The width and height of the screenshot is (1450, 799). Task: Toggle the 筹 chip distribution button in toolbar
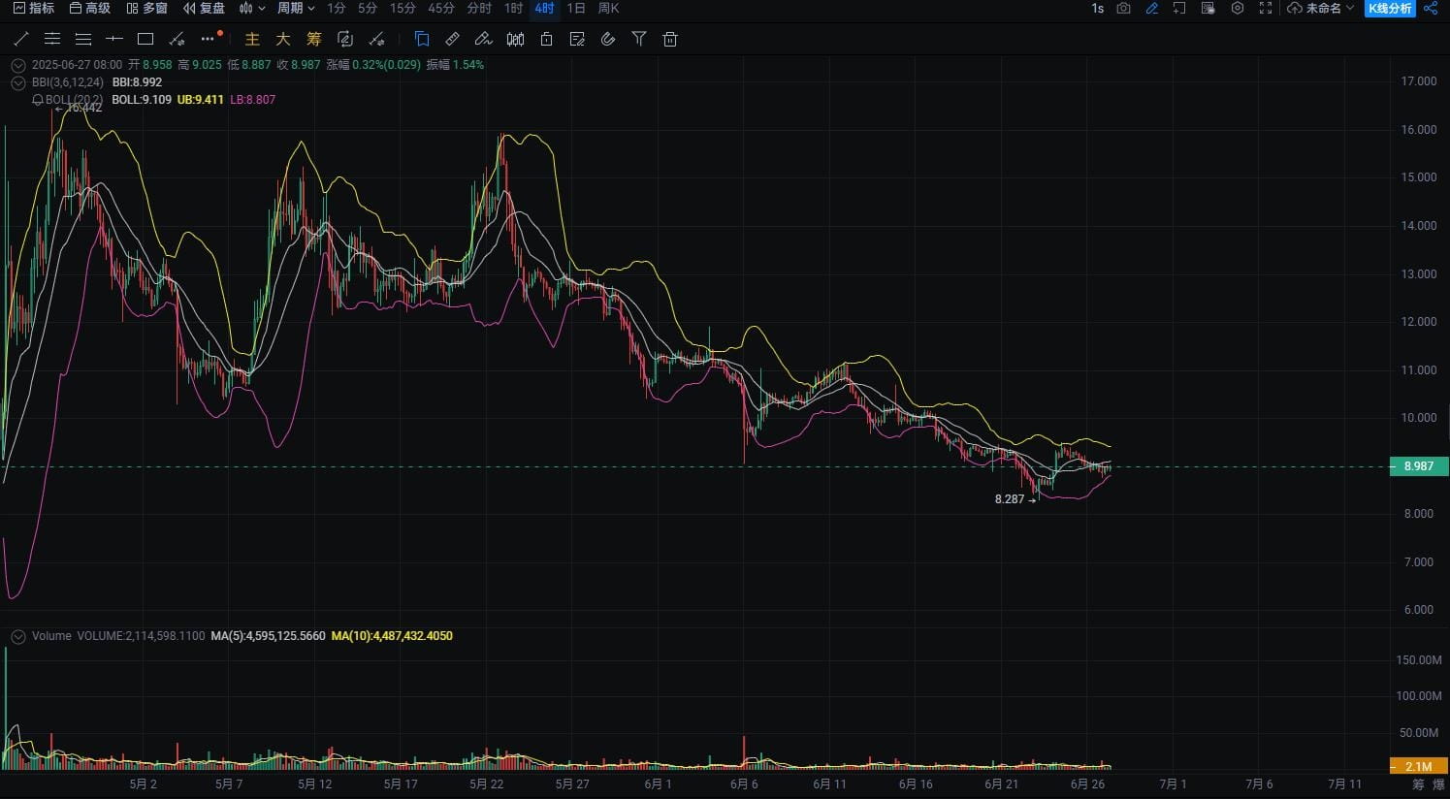[314, 39]
